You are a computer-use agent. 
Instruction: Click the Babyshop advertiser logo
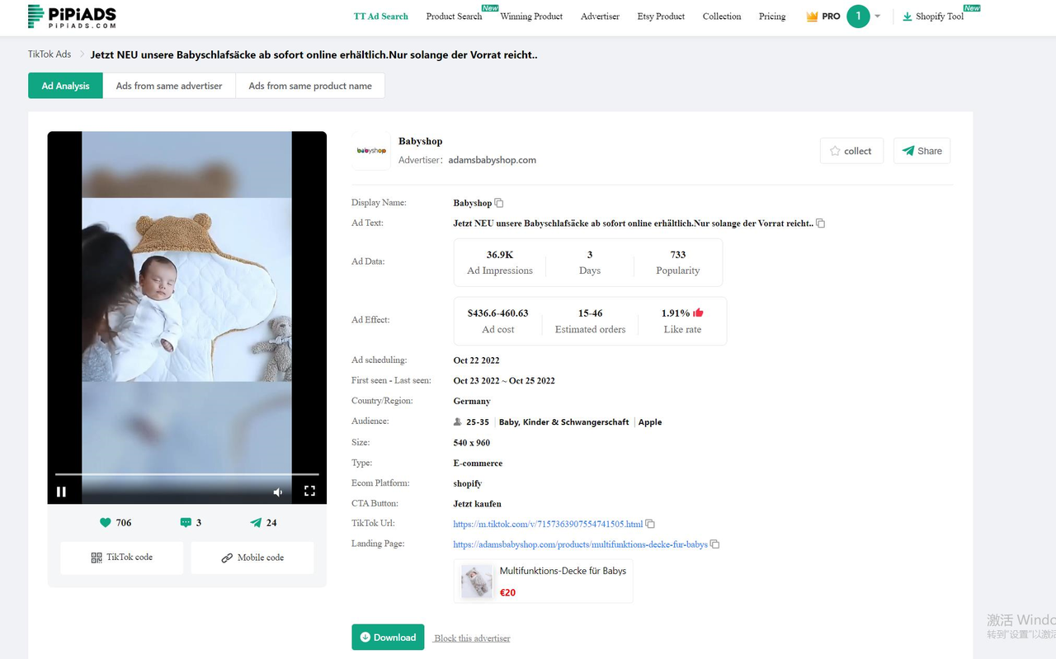pos(371,151)
